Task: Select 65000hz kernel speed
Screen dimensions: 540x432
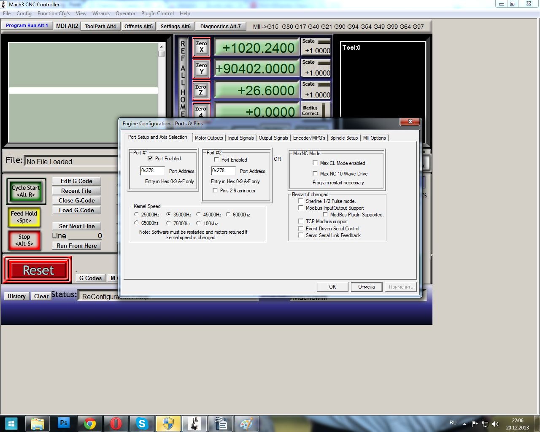Action: [x=136, y=223]
